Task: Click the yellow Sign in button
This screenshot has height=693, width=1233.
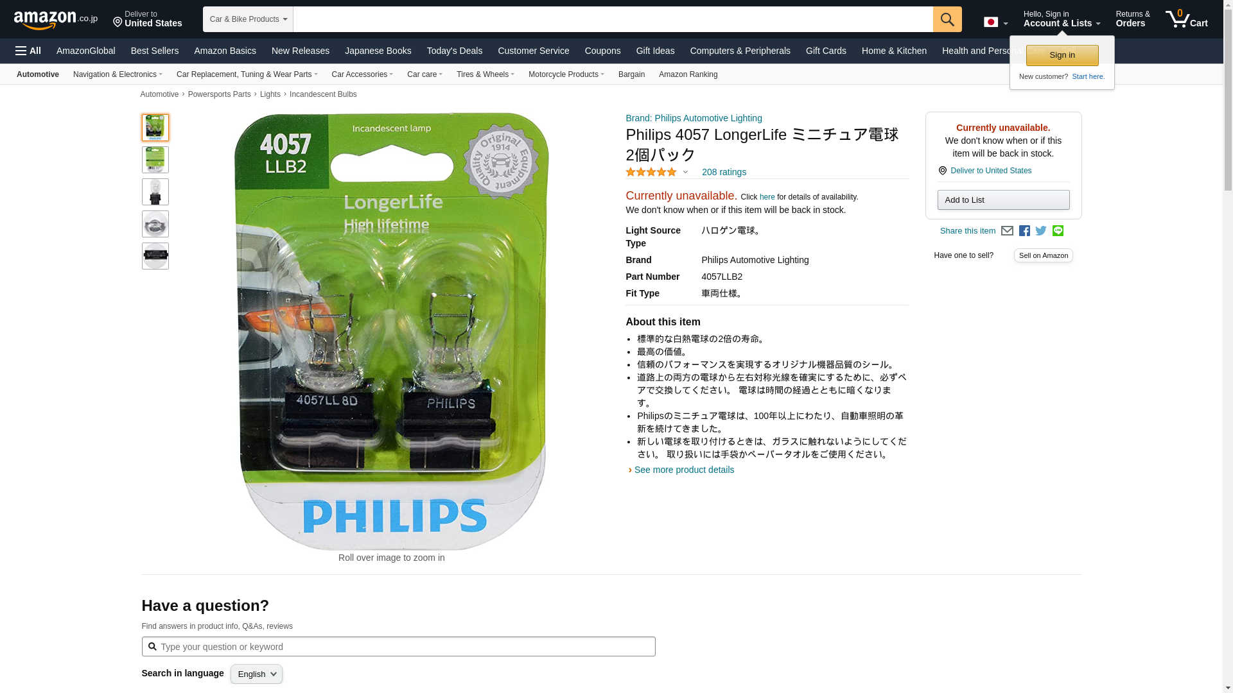Action: [x=1062, y=55]
